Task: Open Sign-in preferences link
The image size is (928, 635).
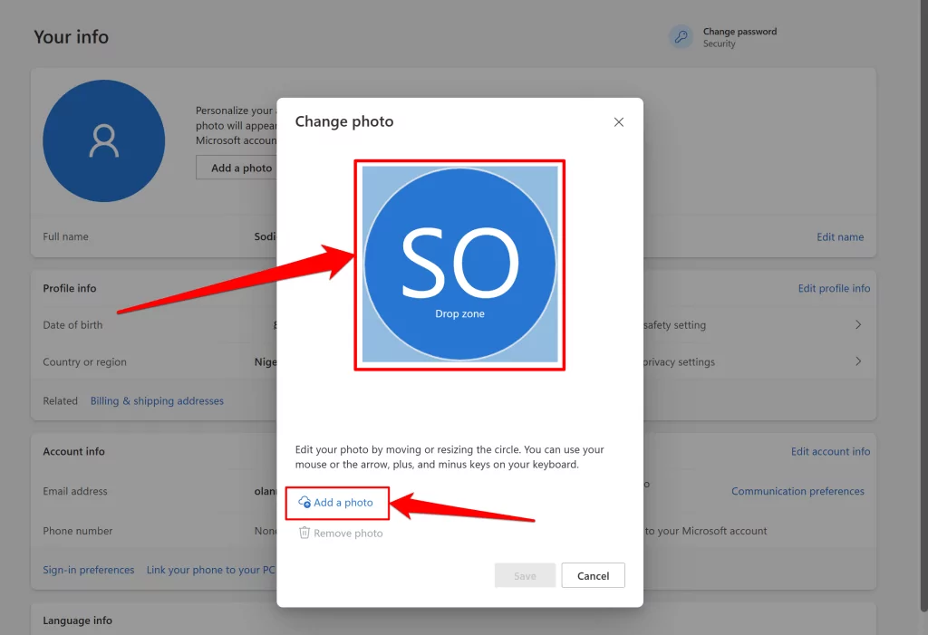Action: [88, 570]
